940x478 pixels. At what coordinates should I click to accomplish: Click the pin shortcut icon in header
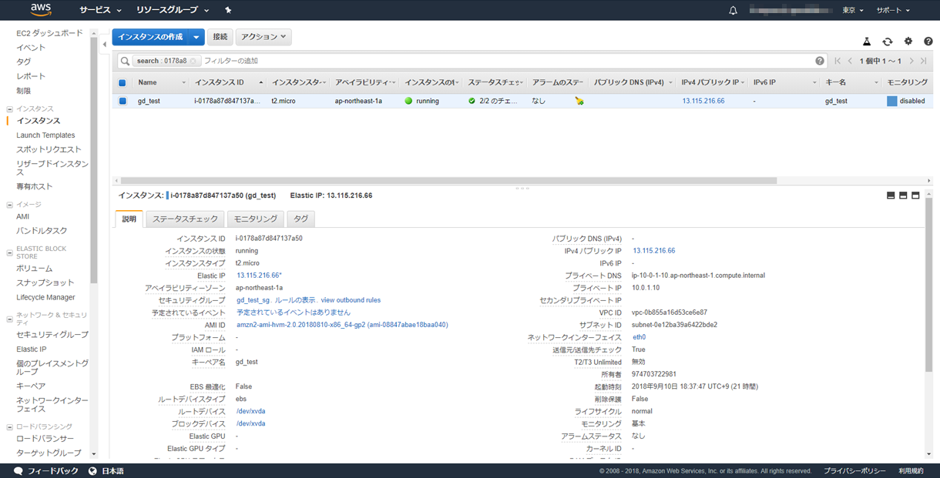point(228,11)
